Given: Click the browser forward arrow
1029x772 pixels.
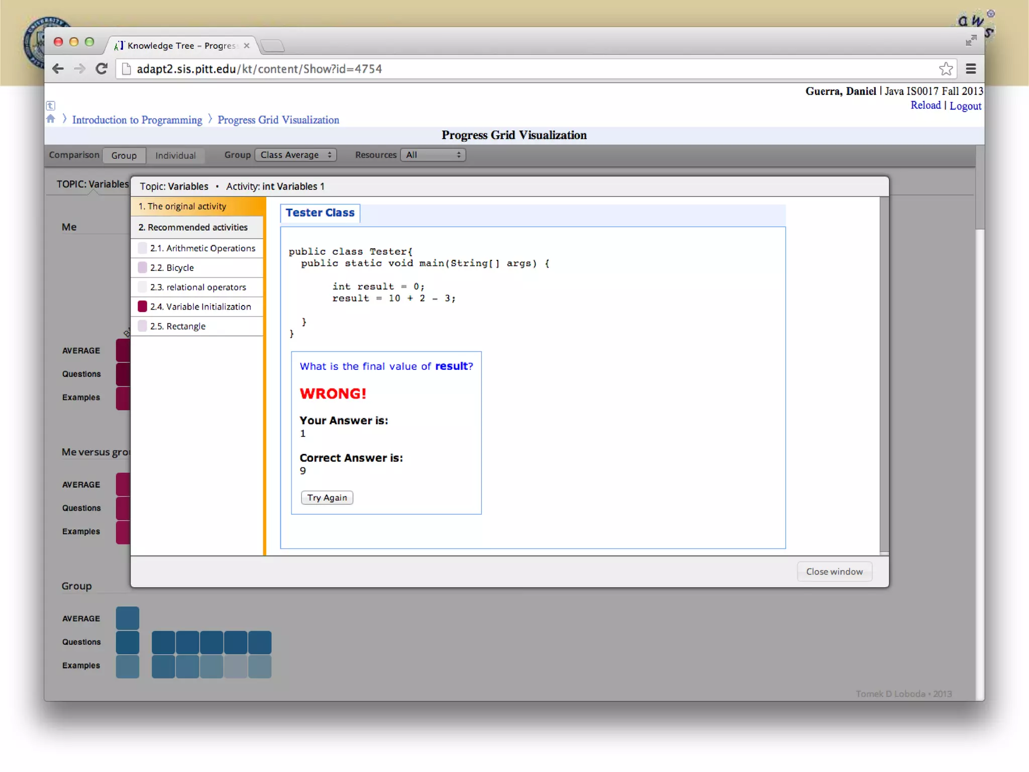Looking at the screenshot, I should pyautogui.click(x=79, y=69).
